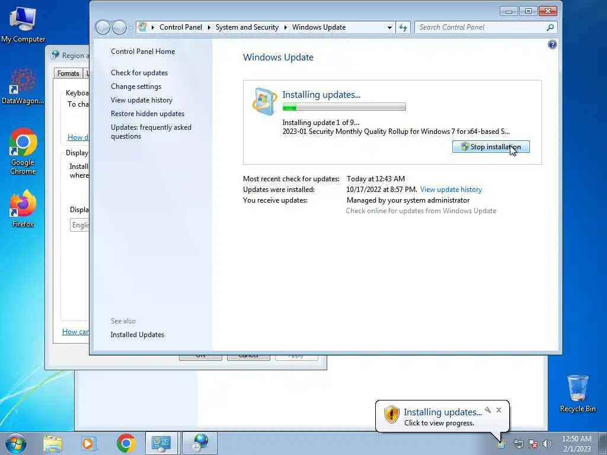This screenshot has width=607, height=455.
Task: Switch to Region and Language taskbar button
Action: pos(200,443)
